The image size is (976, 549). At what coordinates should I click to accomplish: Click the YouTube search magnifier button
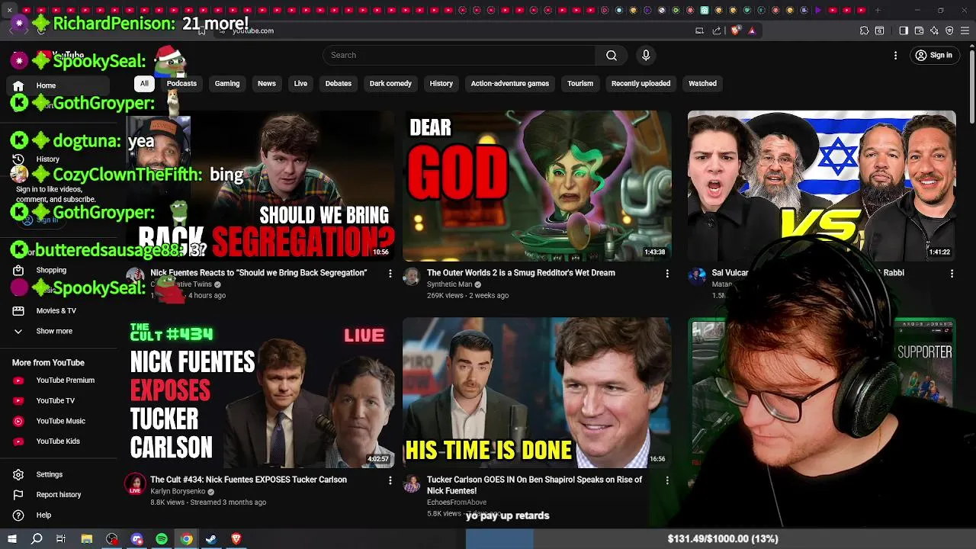tap(612, 55)
